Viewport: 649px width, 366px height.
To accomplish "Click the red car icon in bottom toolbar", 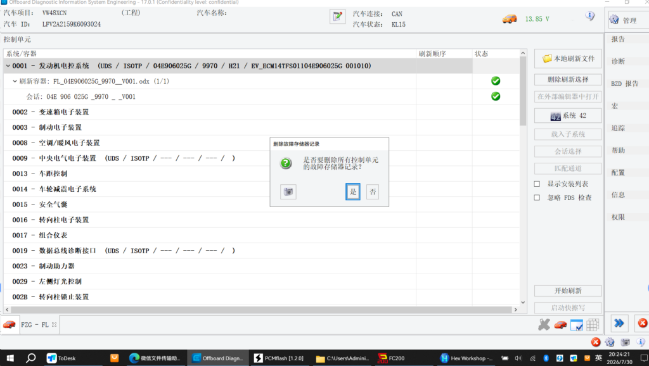I will pyautogui.click(x=560, y=325).
